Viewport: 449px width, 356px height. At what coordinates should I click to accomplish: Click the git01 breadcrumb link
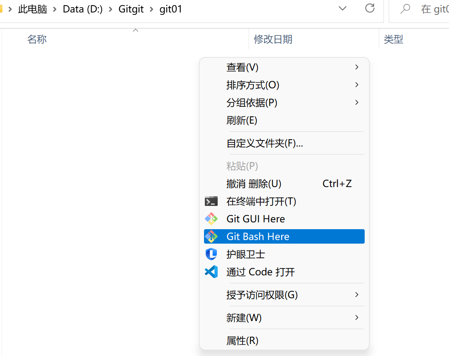(x=171, y=9)
